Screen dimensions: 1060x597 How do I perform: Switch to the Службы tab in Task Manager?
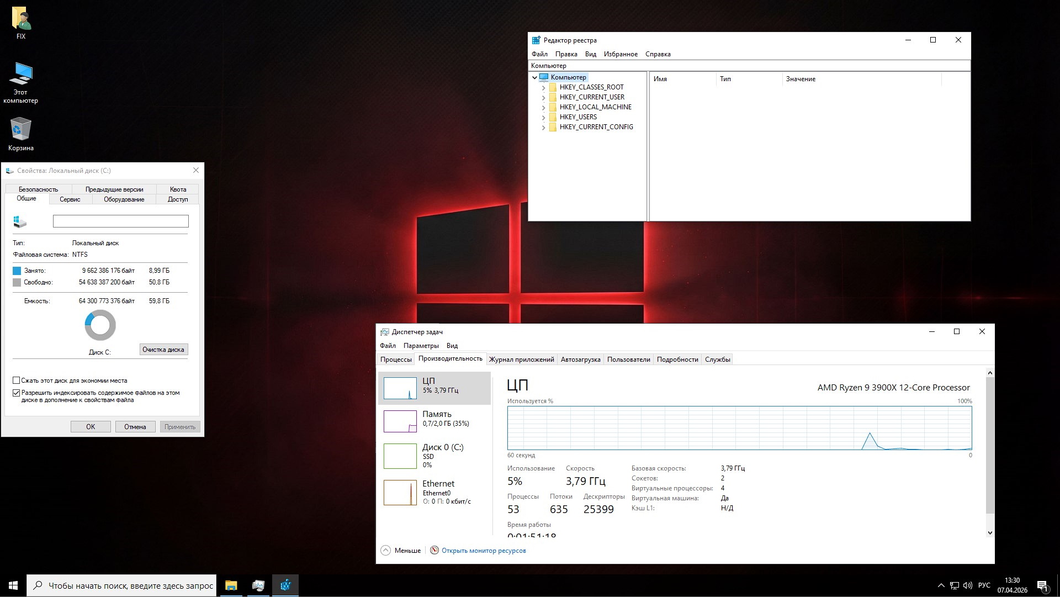click(717, 359)
